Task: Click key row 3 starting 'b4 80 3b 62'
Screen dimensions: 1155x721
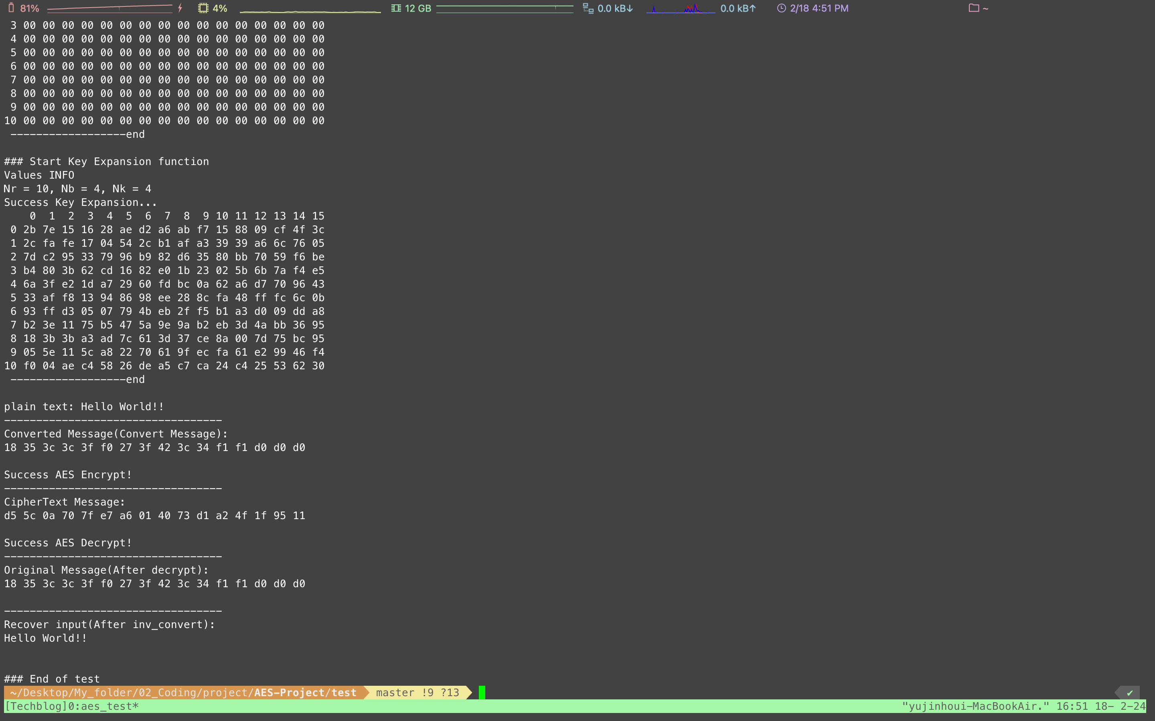Action: [x=168, y=270]
